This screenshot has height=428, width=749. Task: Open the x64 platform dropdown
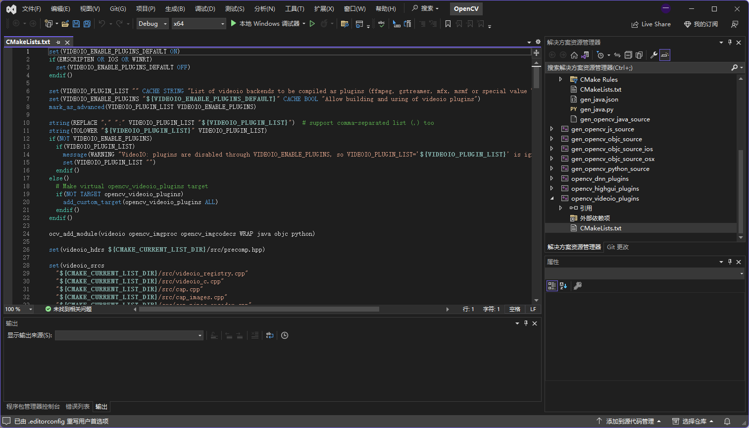click(199, 24)
